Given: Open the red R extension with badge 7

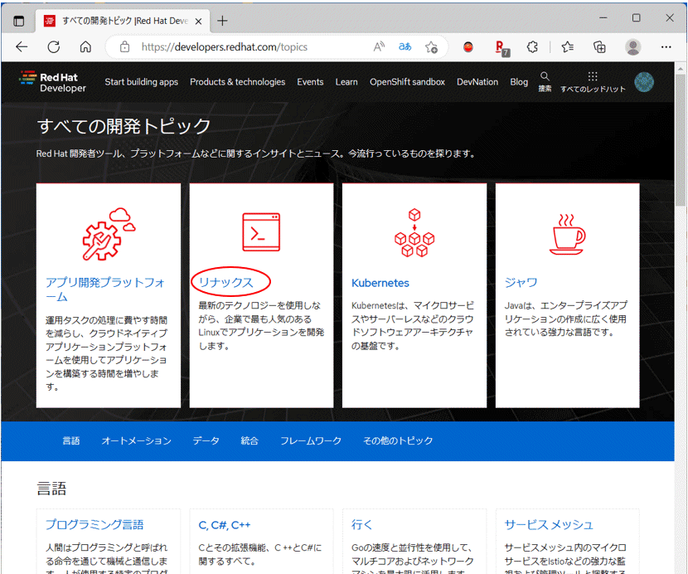Looking at the screenshot, I should [501, 48].
